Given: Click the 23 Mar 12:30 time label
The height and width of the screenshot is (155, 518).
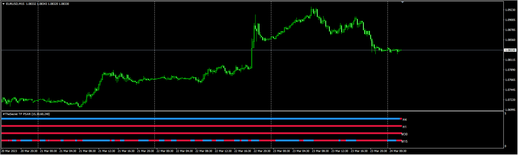Looking at the screenshot, I should pyautogui.click(x=340, y=151).
